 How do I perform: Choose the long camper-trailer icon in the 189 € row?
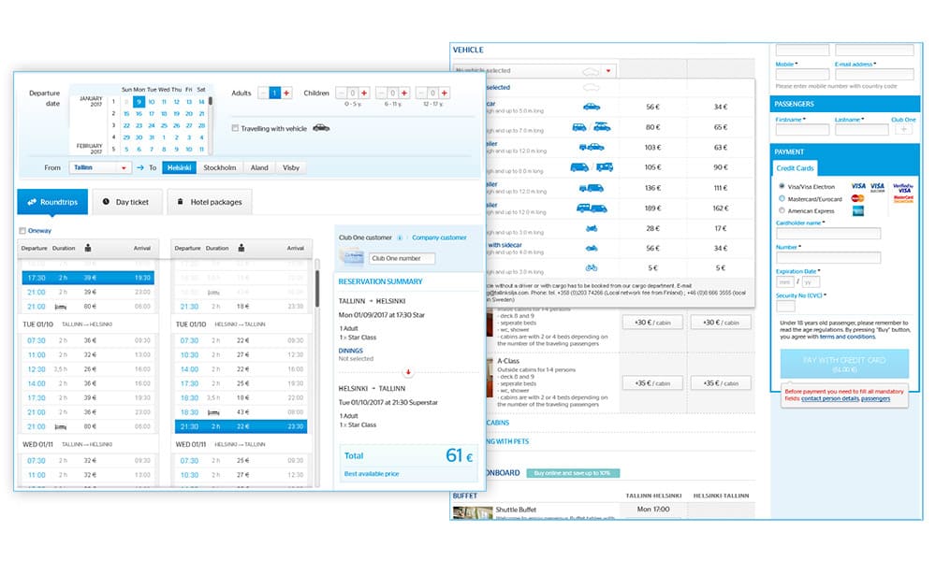click(591, 209)
